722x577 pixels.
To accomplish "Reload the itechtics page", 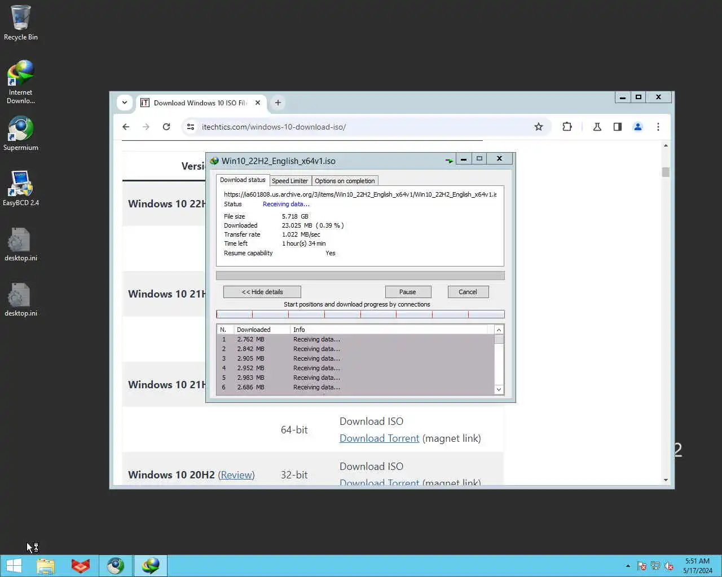I will coord(166,127).
